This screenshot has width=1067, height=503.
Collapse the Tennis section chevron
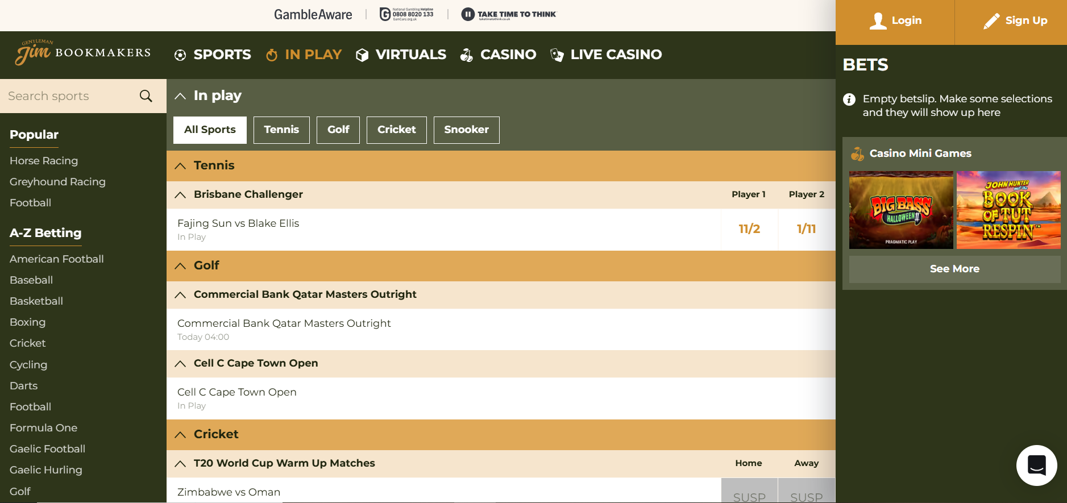(x=180, y=166)
